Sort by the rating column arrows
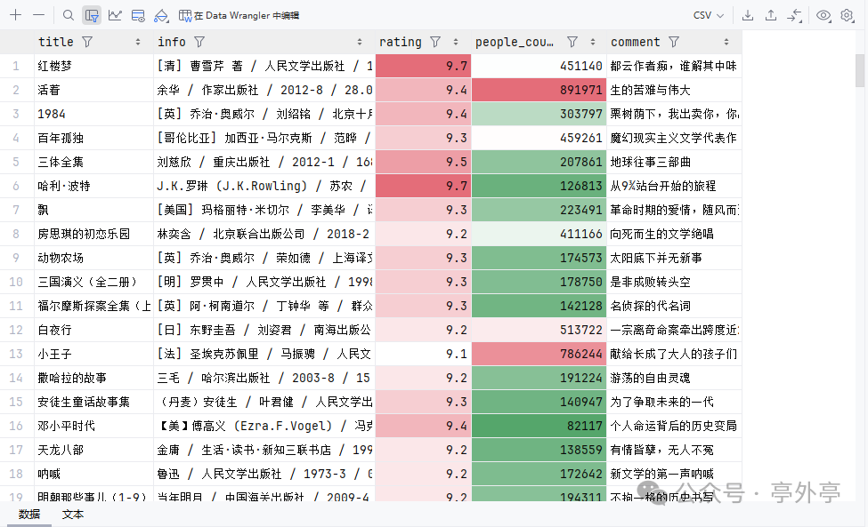Viewport: 868px width, 527px height. 456,42
